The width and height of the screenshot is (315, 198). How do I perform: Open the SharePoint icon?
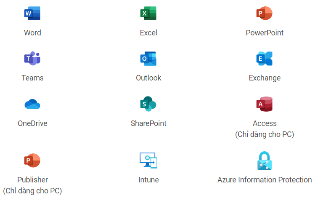coord(148,104)
